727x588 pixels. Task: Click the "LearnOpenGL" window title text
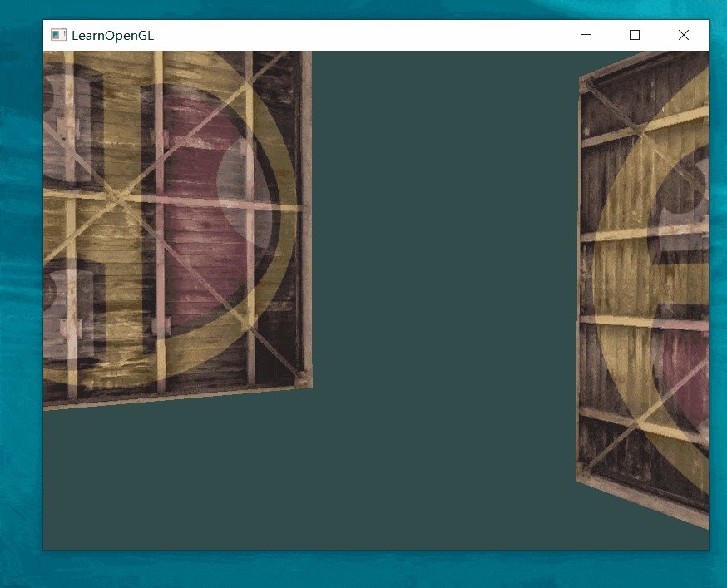click(x=112, y=35)
